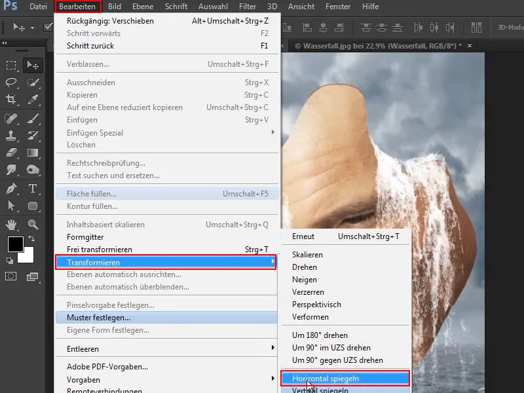This screenshot has width=524, height=393.
Task: Select the Rectangular Marquee tool
Action: (x=11, y=65)
